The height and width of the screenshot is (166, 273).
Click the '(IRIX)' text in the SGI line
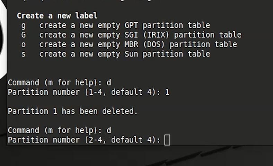click(156, 35)
